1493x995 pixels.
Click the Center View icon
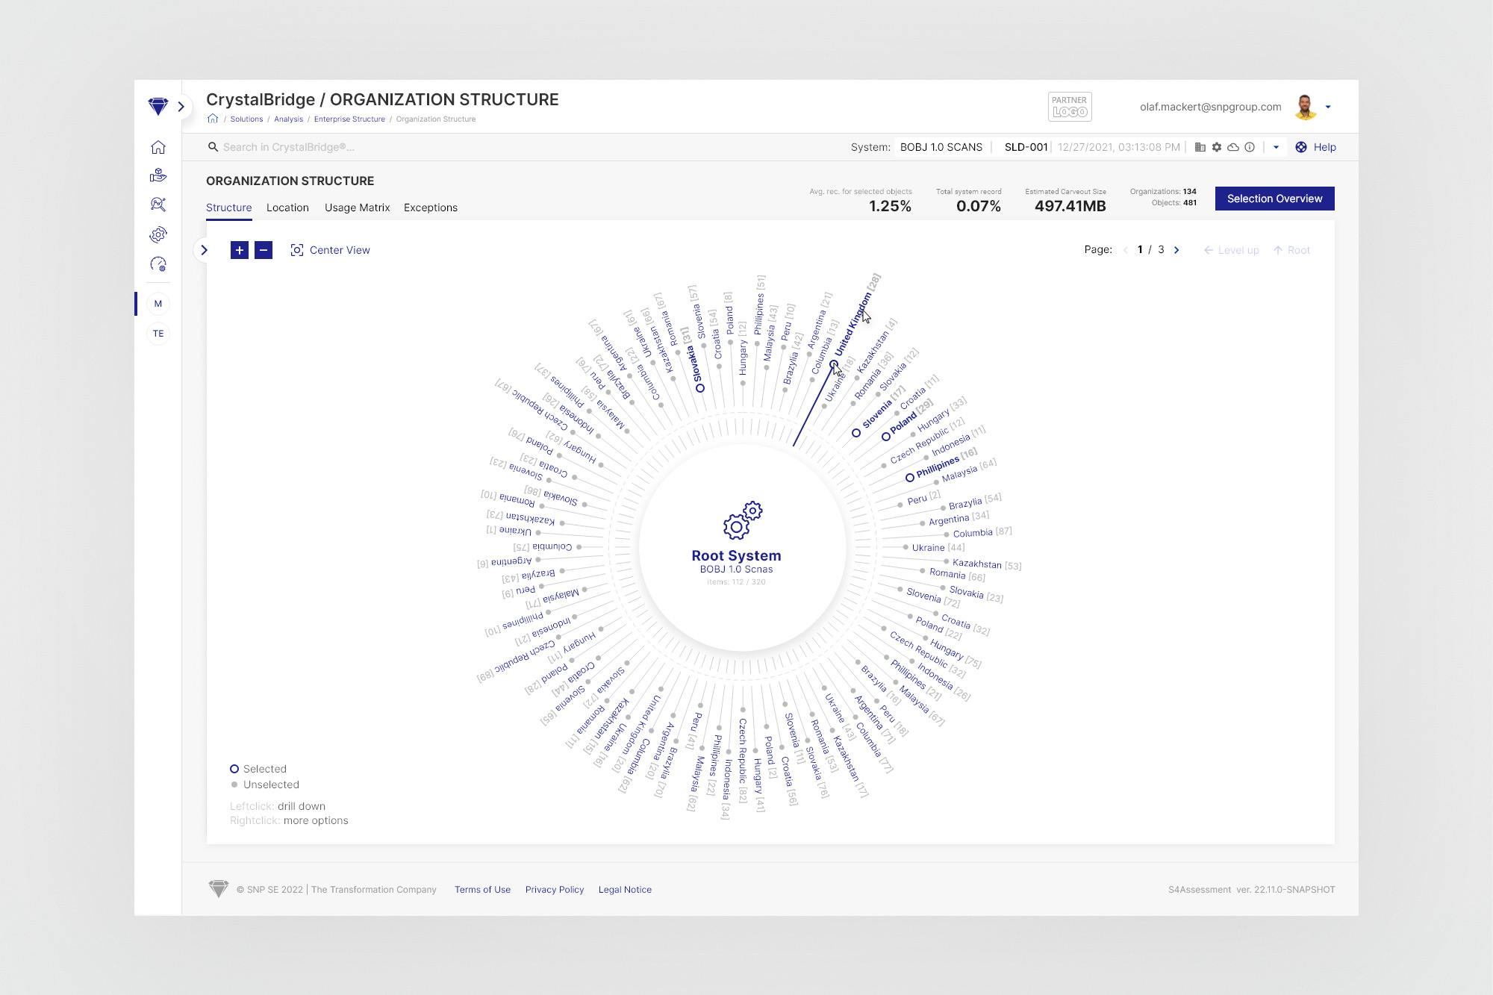tap(296, 250)
